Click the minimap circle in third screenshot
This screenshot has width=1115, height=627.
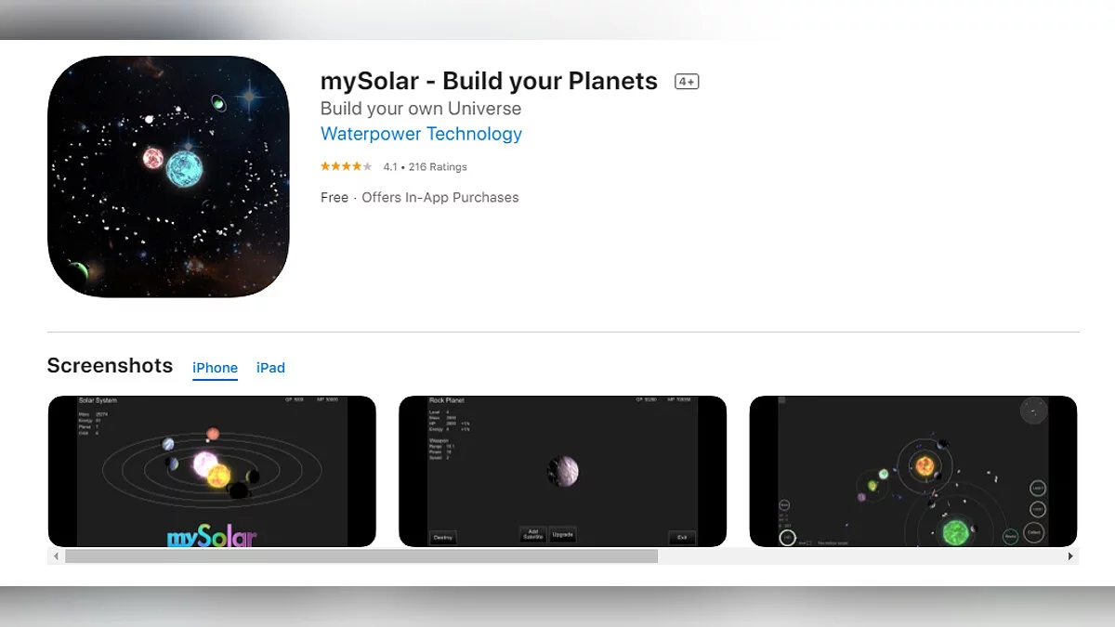coord(1033,410)
